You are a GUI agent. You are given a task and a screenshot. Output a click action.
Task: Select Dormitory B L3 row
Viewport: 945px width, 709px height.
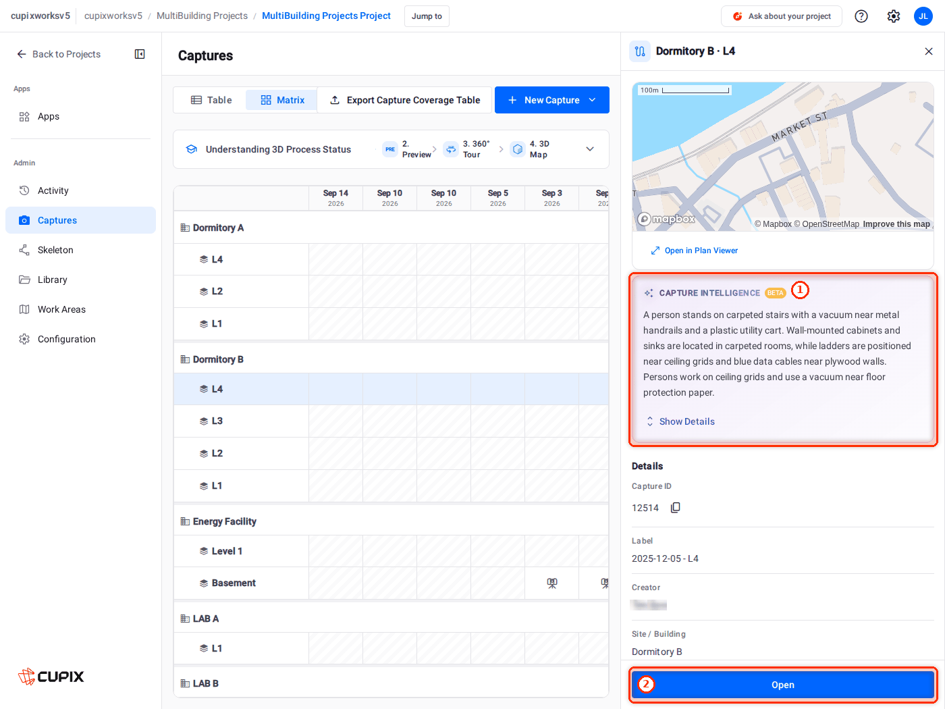click(x=391, y=421)
